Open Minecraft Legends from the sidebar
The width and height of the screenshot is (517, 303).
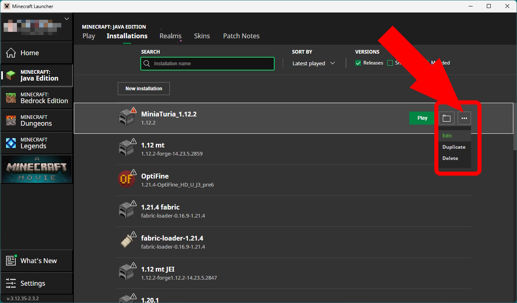[x=37, y=143]
